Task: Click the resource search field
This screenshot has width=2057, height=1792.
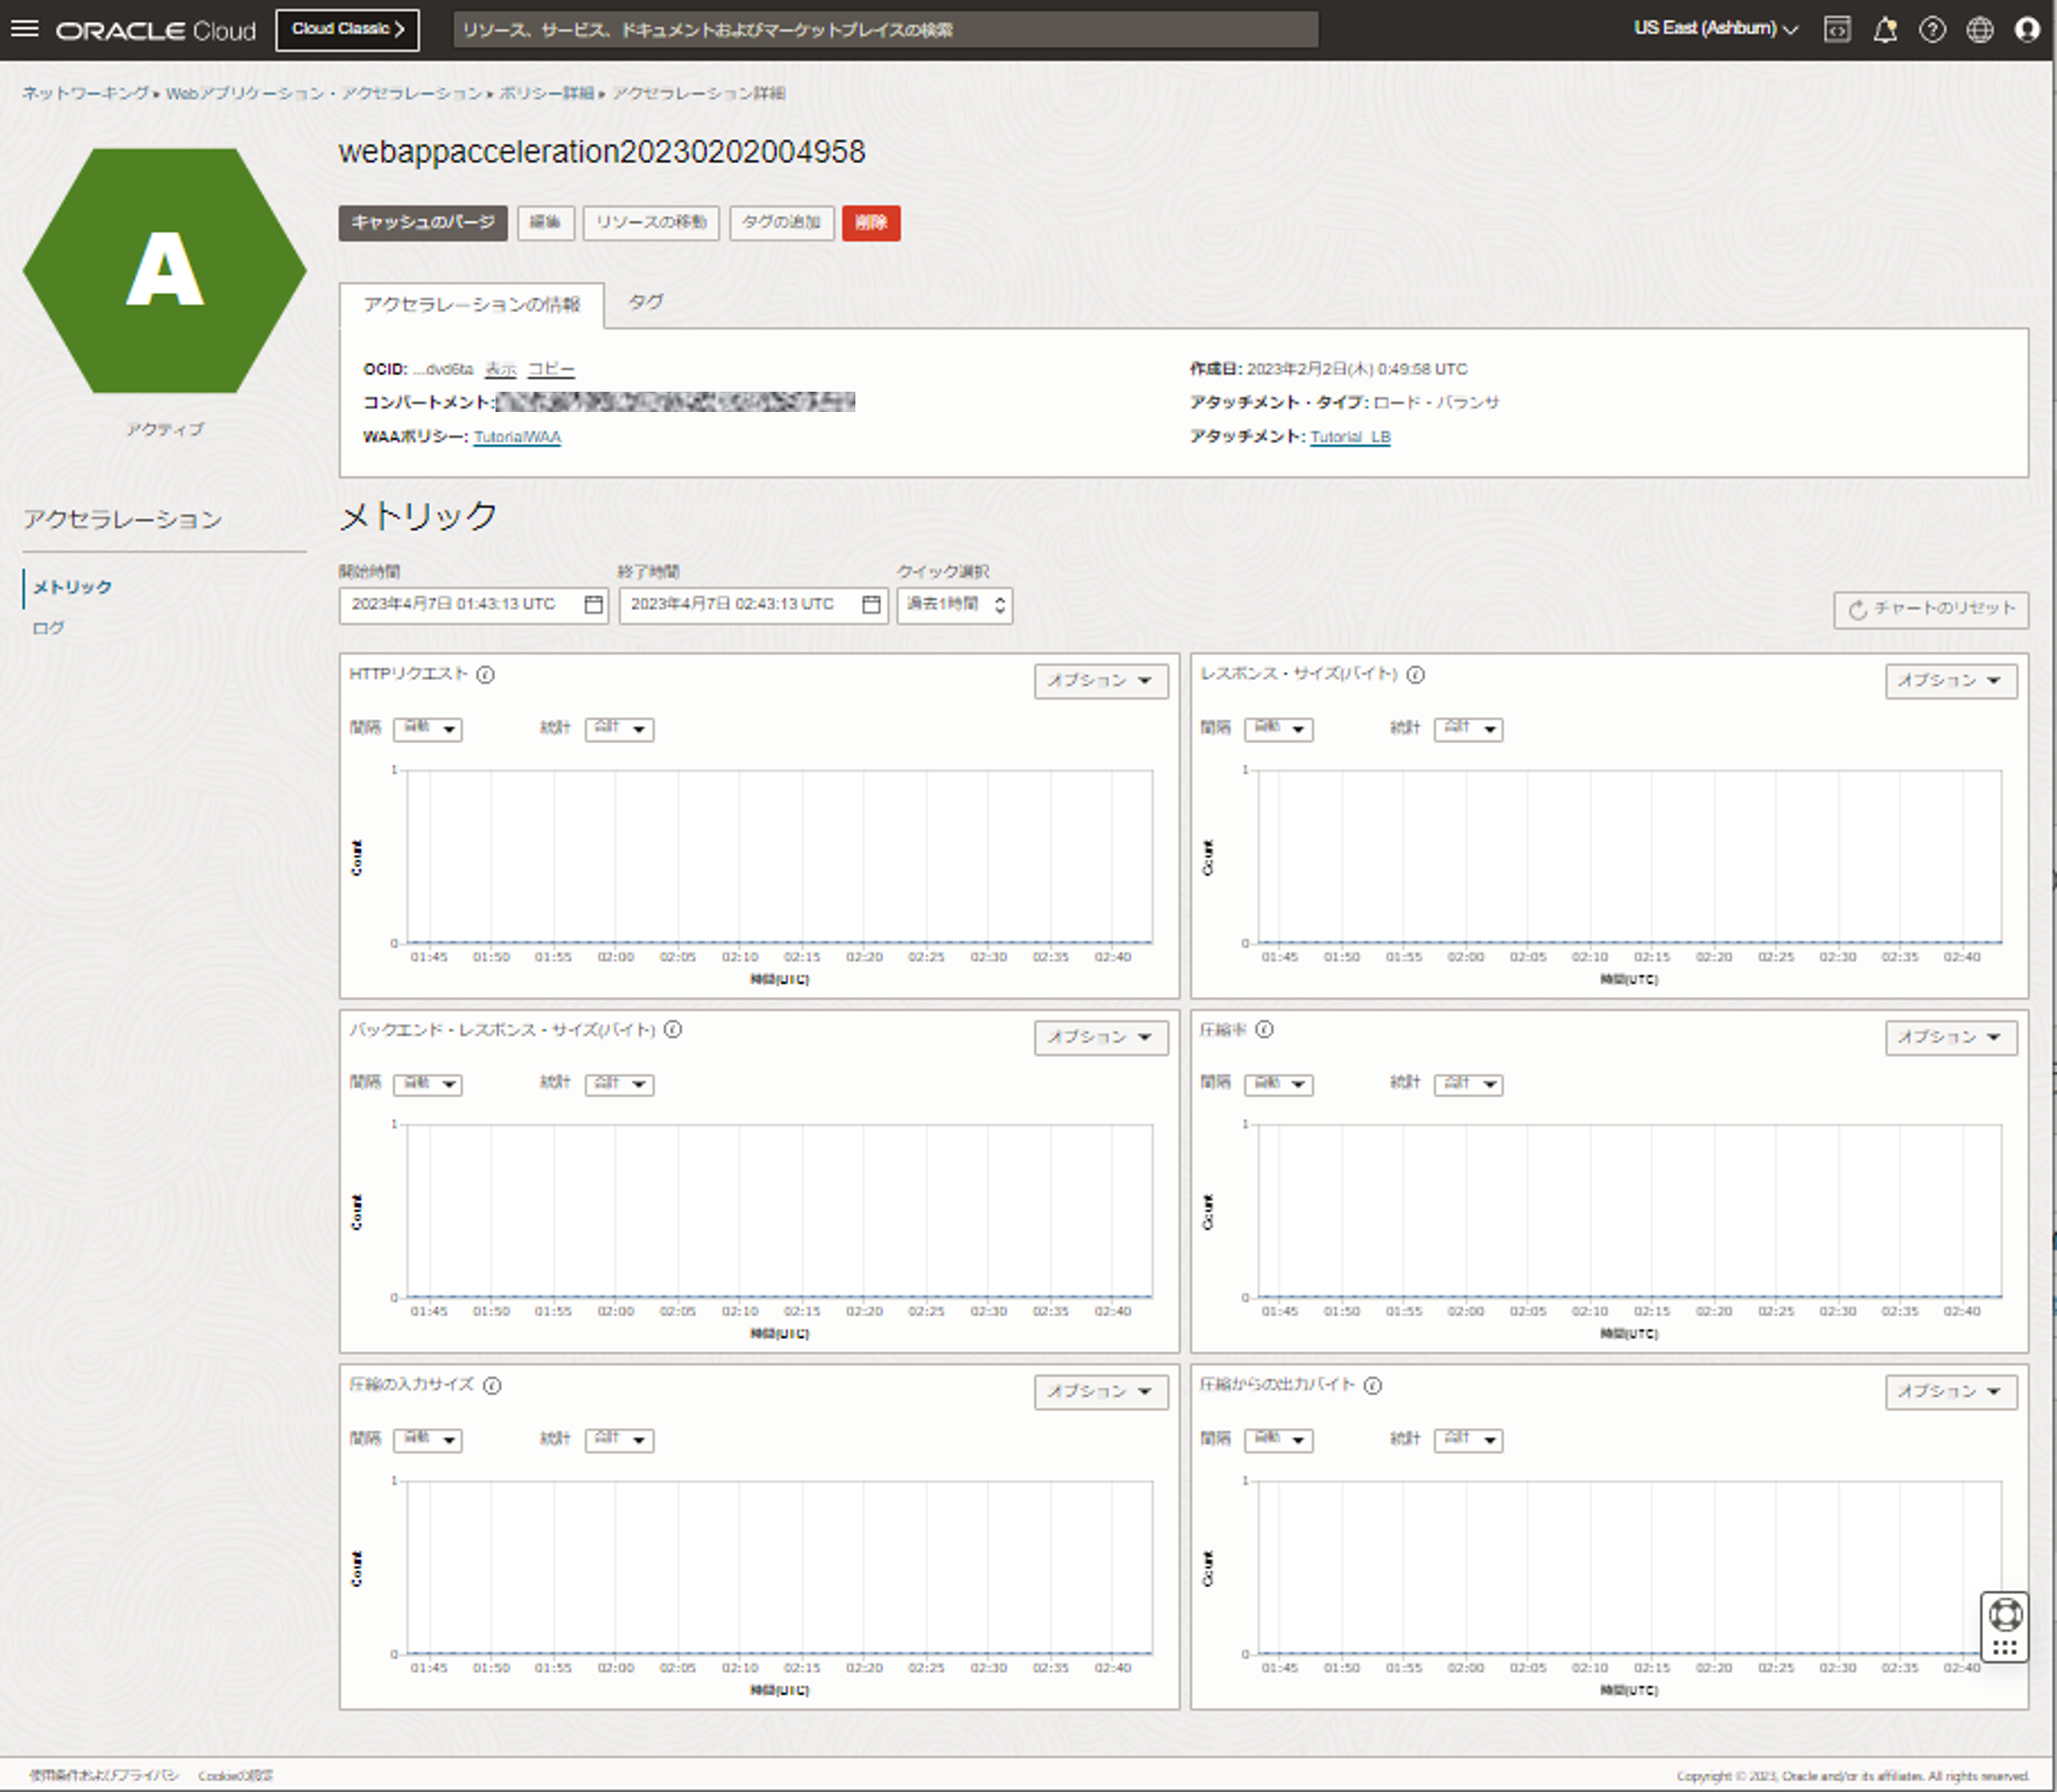Action: coord(885,30)
